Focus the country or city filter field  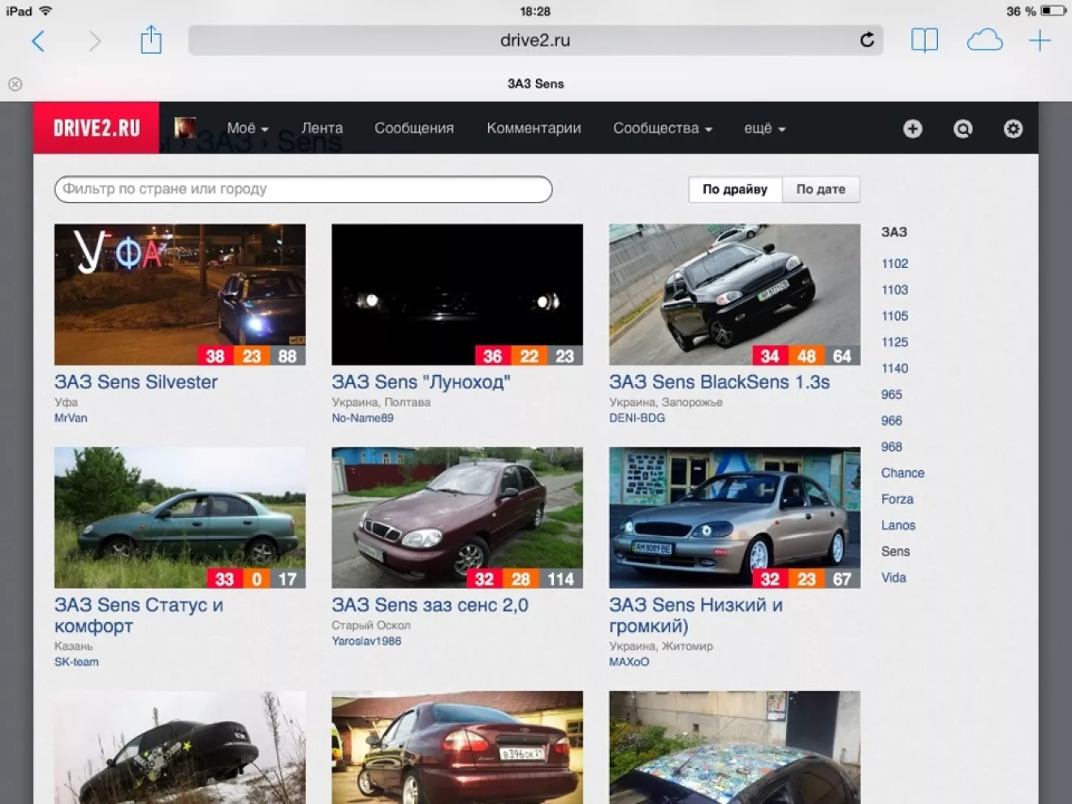click(303, 189)
